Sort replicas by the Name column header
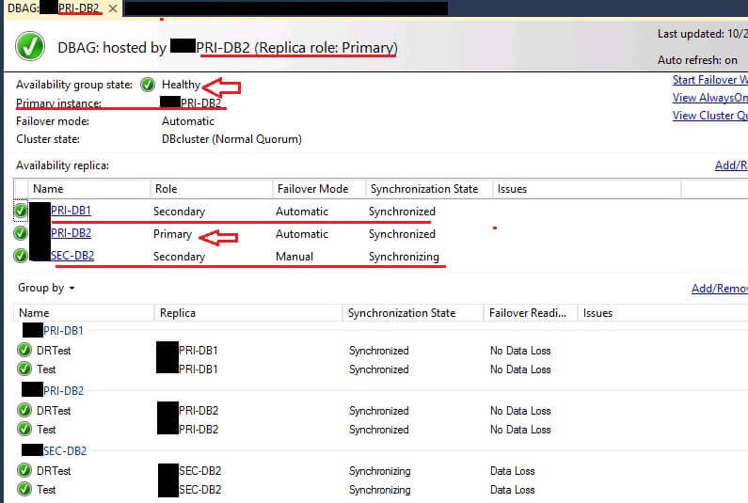Screen dimensions: 748x503 click(x=88, y=189)
